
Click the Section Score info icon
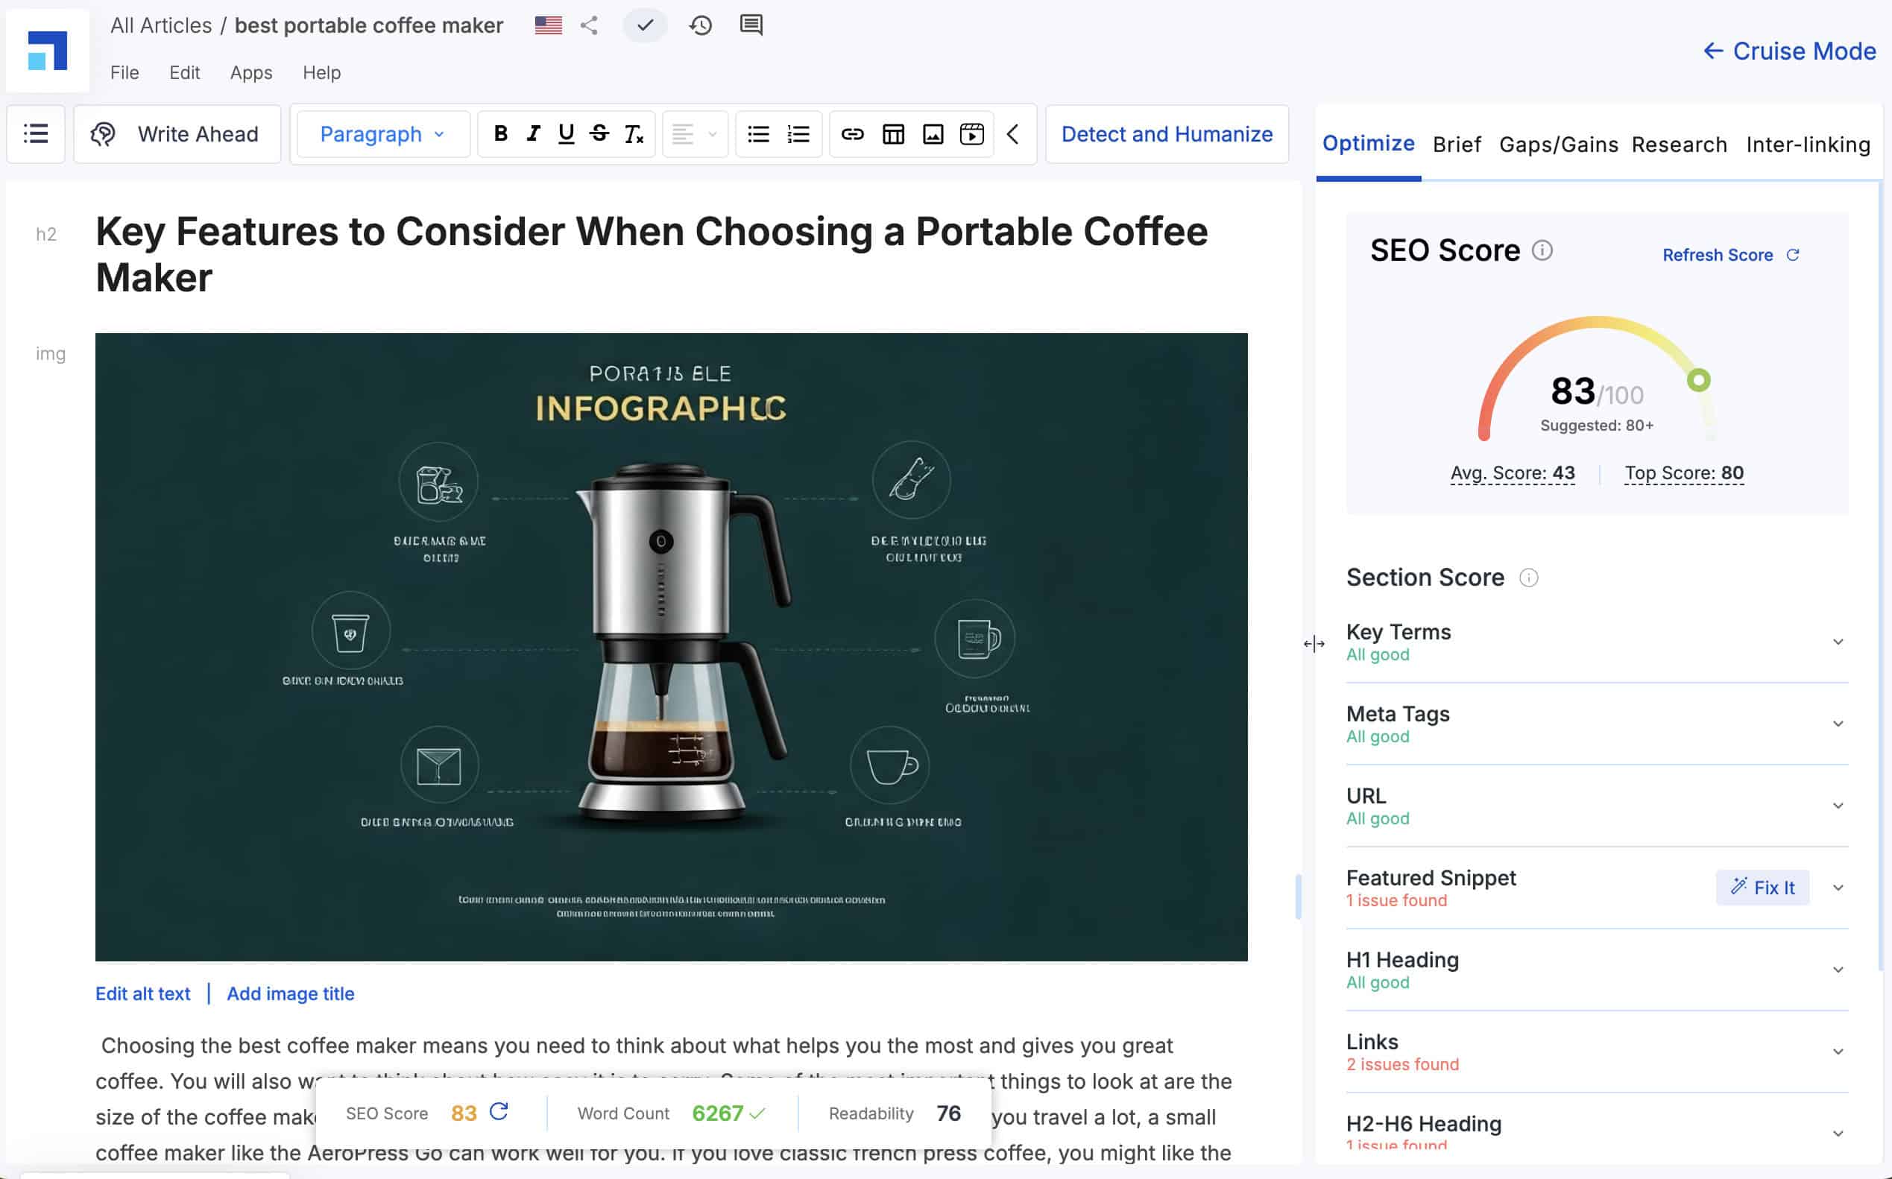(1528, 578)
